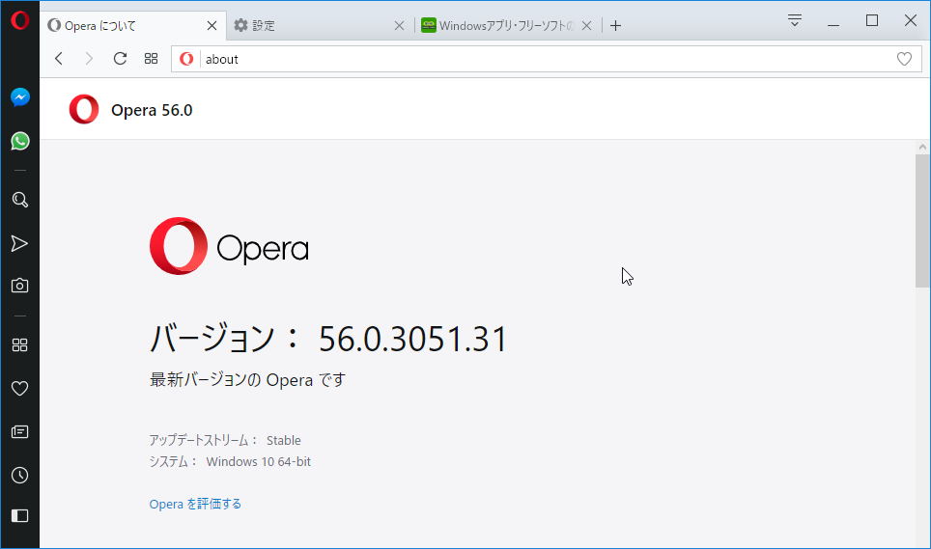Open Facebook Messenger in sidebar

pyautogui.click(x=19, y=96)
